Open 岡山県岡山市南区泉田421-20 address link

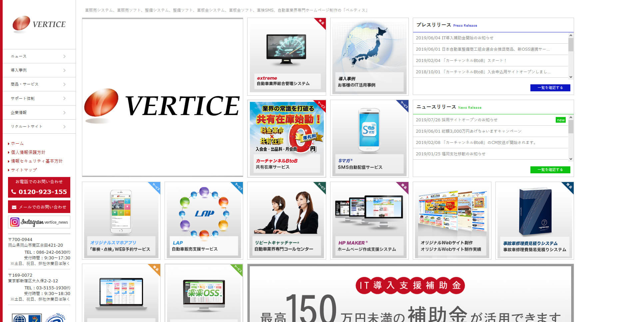(35, 245)
